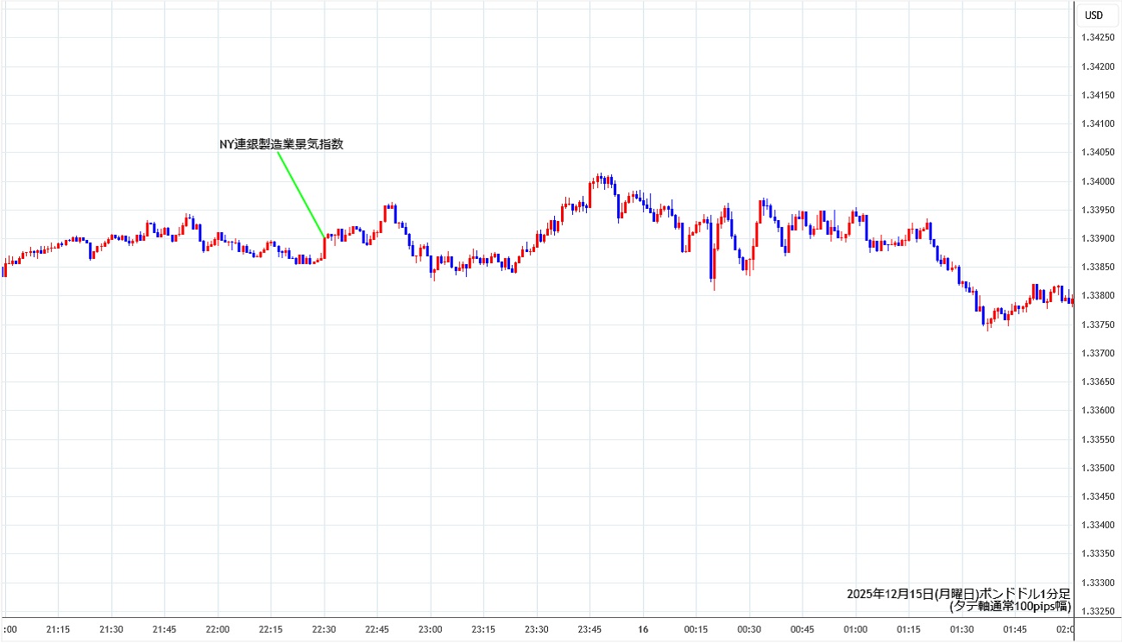Click the 23:00 time axis label
This screenshot has width=1122, height=643.
pyautogui.click(x=430, y=630)
